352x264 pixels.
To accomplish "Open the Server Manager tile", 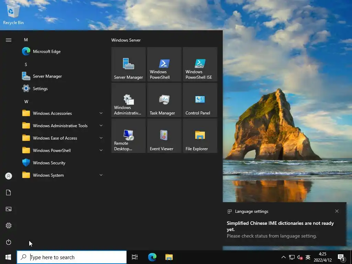I will pos(129,64).
